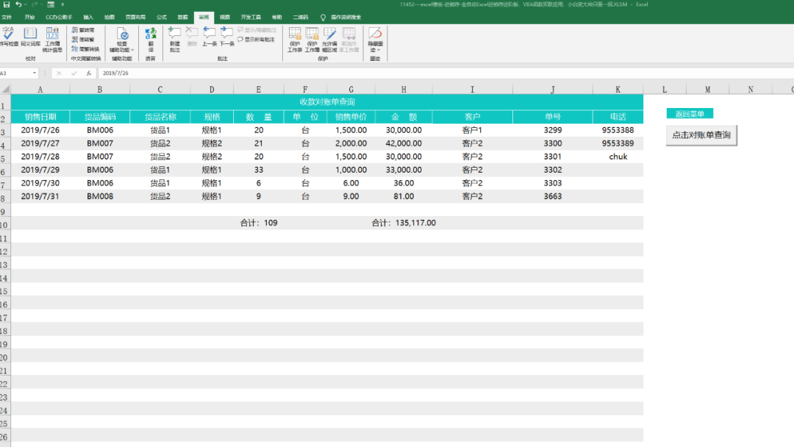Viewport: 794px width, 447px height.
Task: Open the Translate (翻译) tool
Action: click(151, 40)
